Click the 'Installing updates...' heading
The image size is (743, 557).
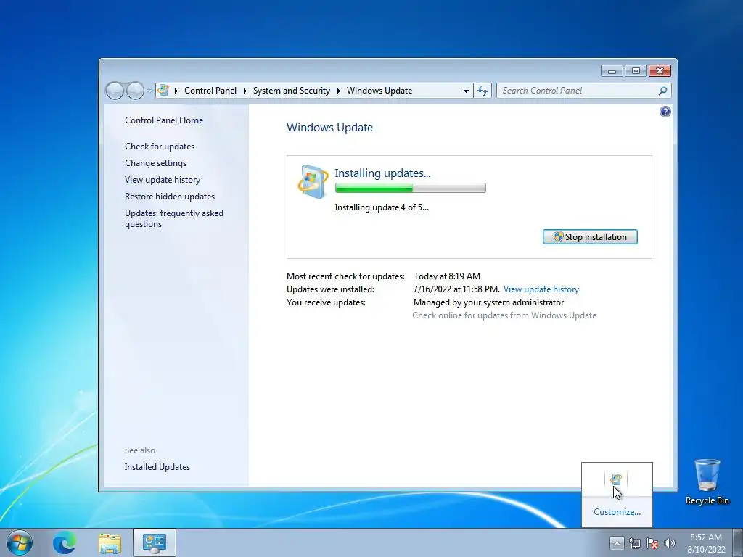[x=382, y=173]
